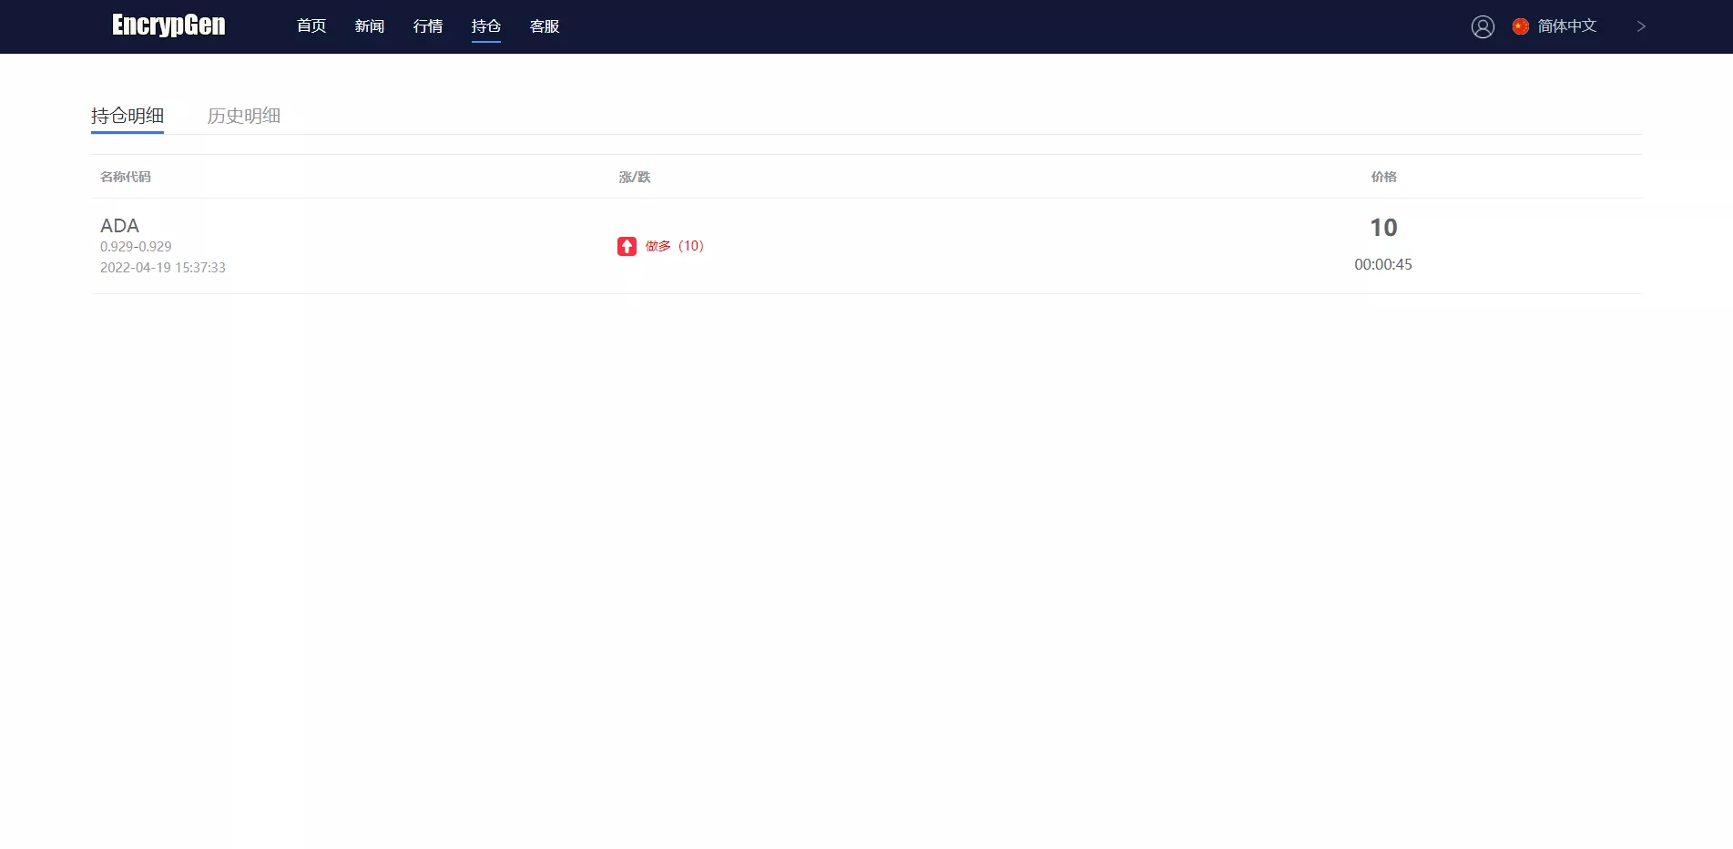Navigate to 行情 market quotes
This screenshot has height=849, width=1733.
tap(428, 26)
